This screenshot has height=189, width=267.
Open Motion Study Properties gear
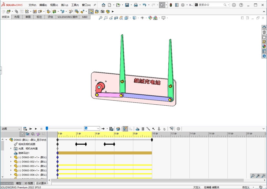[x=178, y=129]
